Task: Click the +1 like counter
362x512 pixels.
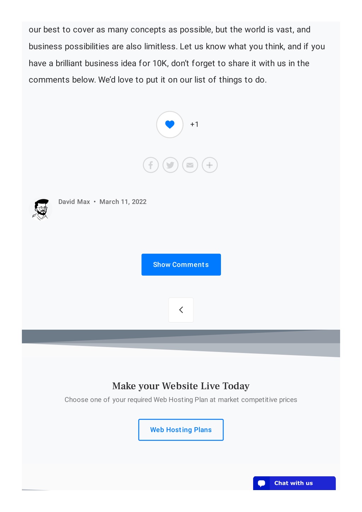Action: click(x=194, y=124)
